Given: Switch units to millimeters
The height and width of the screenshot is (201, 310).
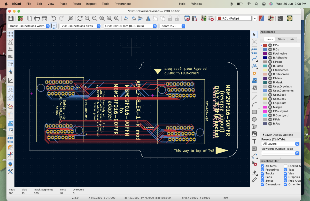Looking at the screenshot, I should coord(10,63).
